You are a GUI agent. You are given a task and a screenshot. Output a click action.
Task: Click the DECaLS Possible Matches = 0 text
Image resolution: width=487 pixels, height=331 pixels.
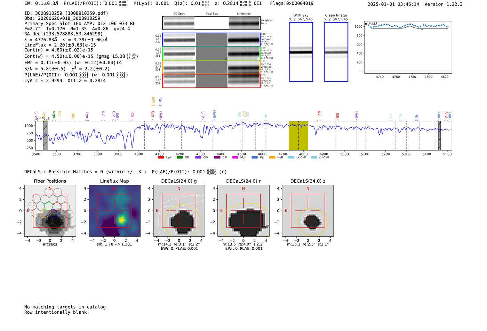coord(85,172)
